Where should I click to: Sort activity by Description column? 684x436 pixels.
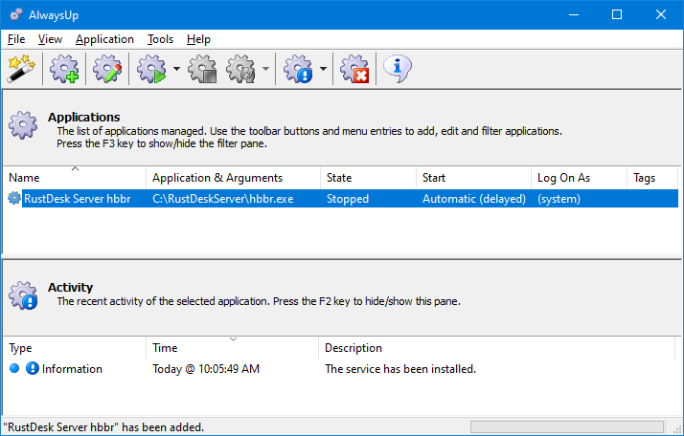497,348
